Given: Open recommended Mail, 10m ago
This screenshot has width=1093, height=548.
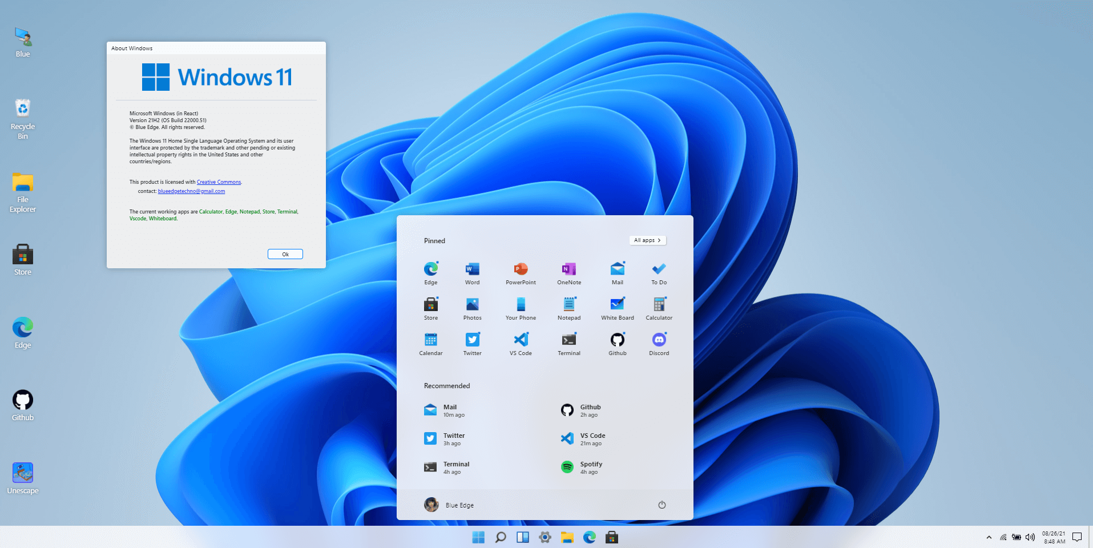Looking at the screenshot, I should coord(445,410).
